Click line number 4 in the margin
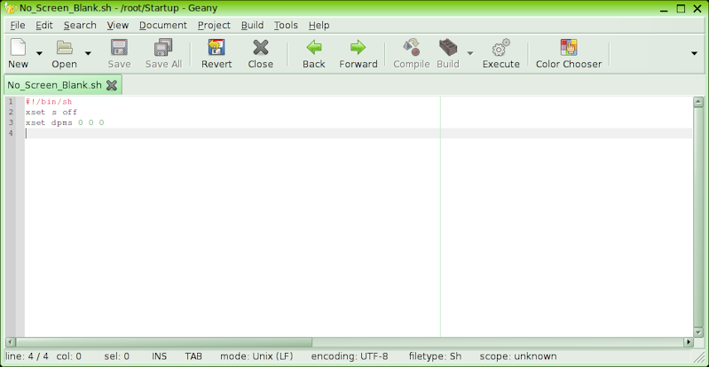The width and height of the screenshot is (709, 367). point(11,133)
